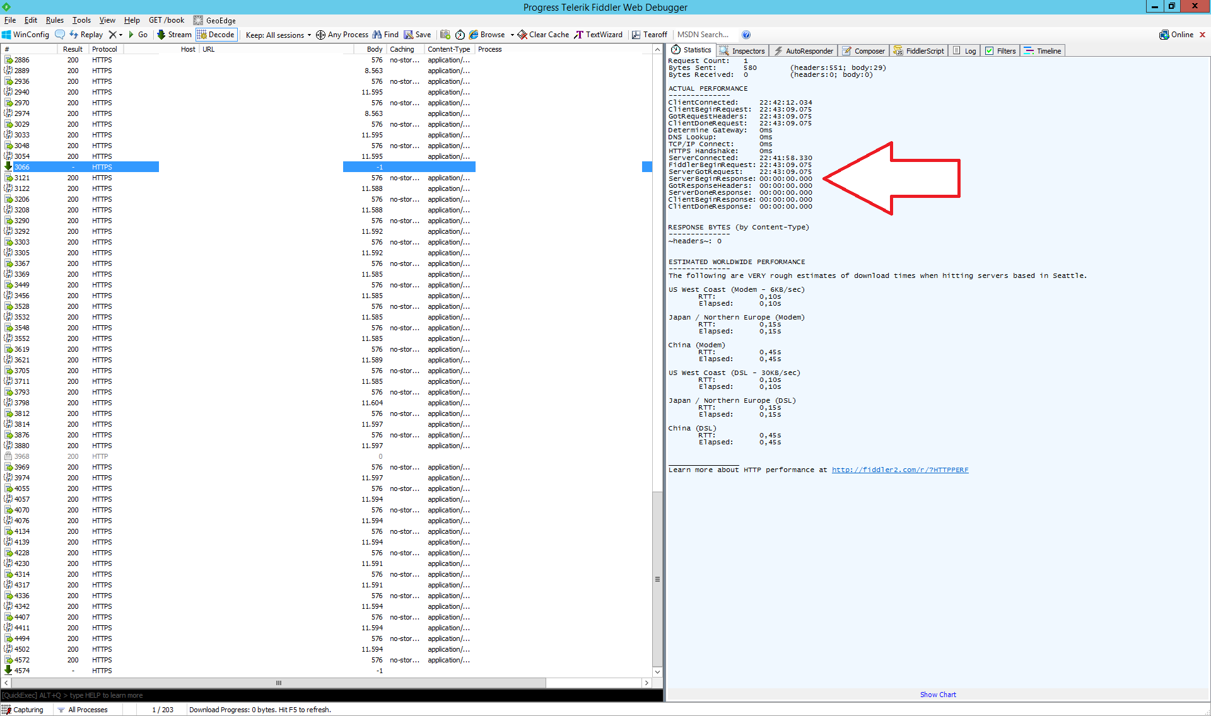
Task: Toggle Stream mode on
Action: (173, 34)
